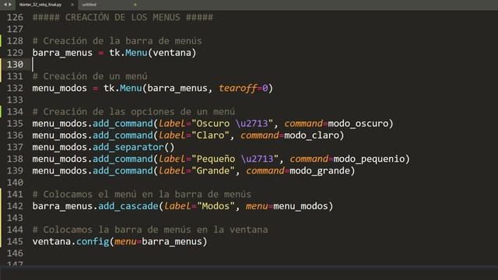
Task: Switch to the untitled tab
Action: click(x=89, y=5)
